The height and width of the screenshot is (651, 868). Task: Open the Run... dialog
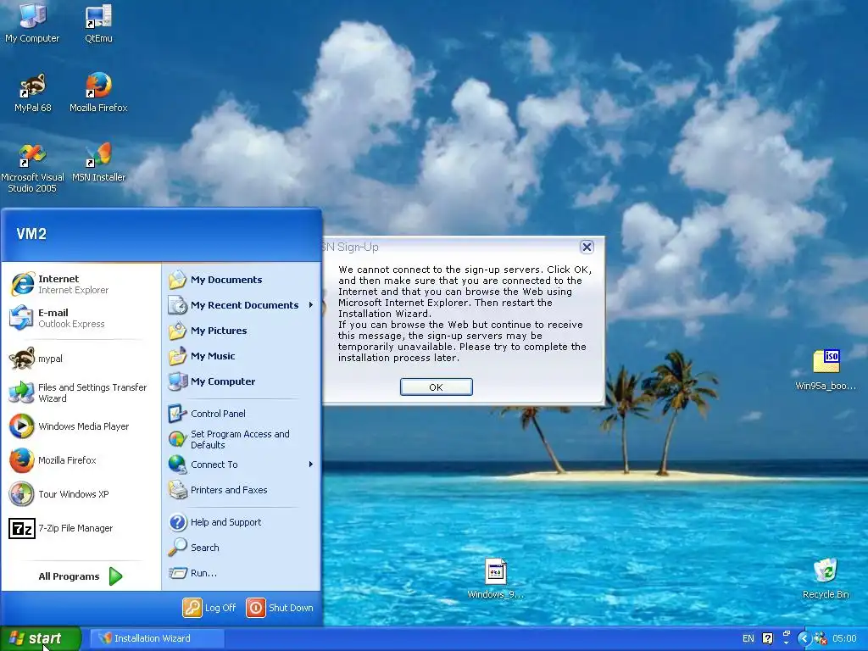(242, 573)
